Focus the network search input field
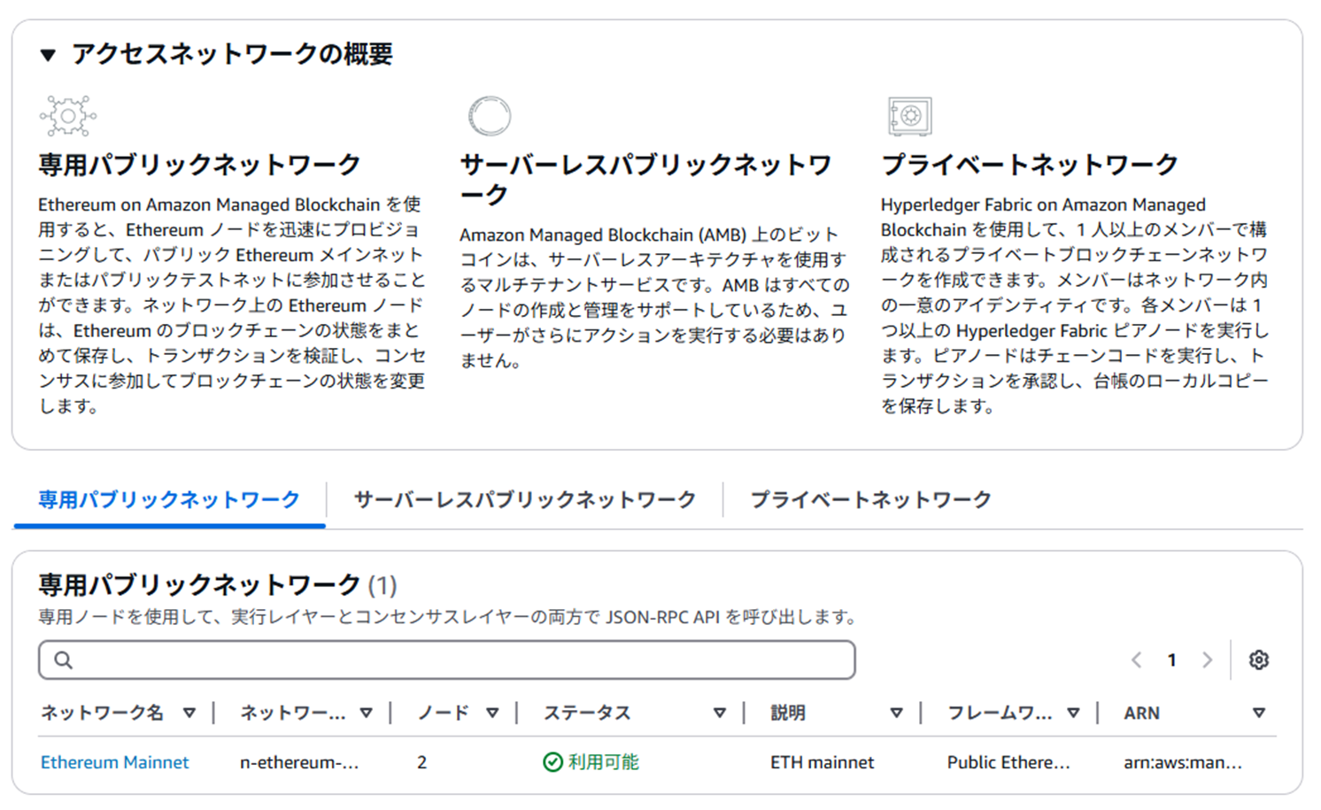 point(447,660)
